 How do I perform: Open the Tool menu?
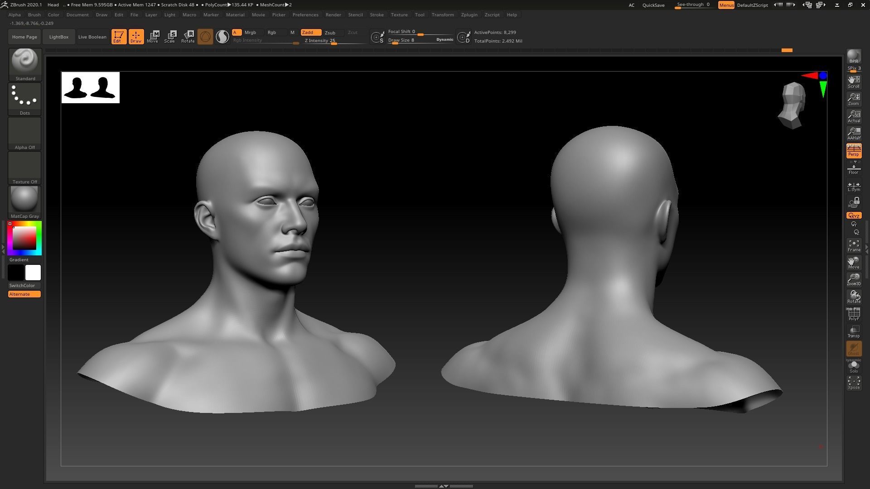click(420, 15)
